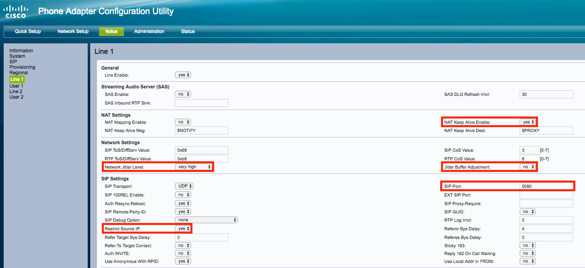Click the RTP ToS/DiffServ Value field

[202, 159]
